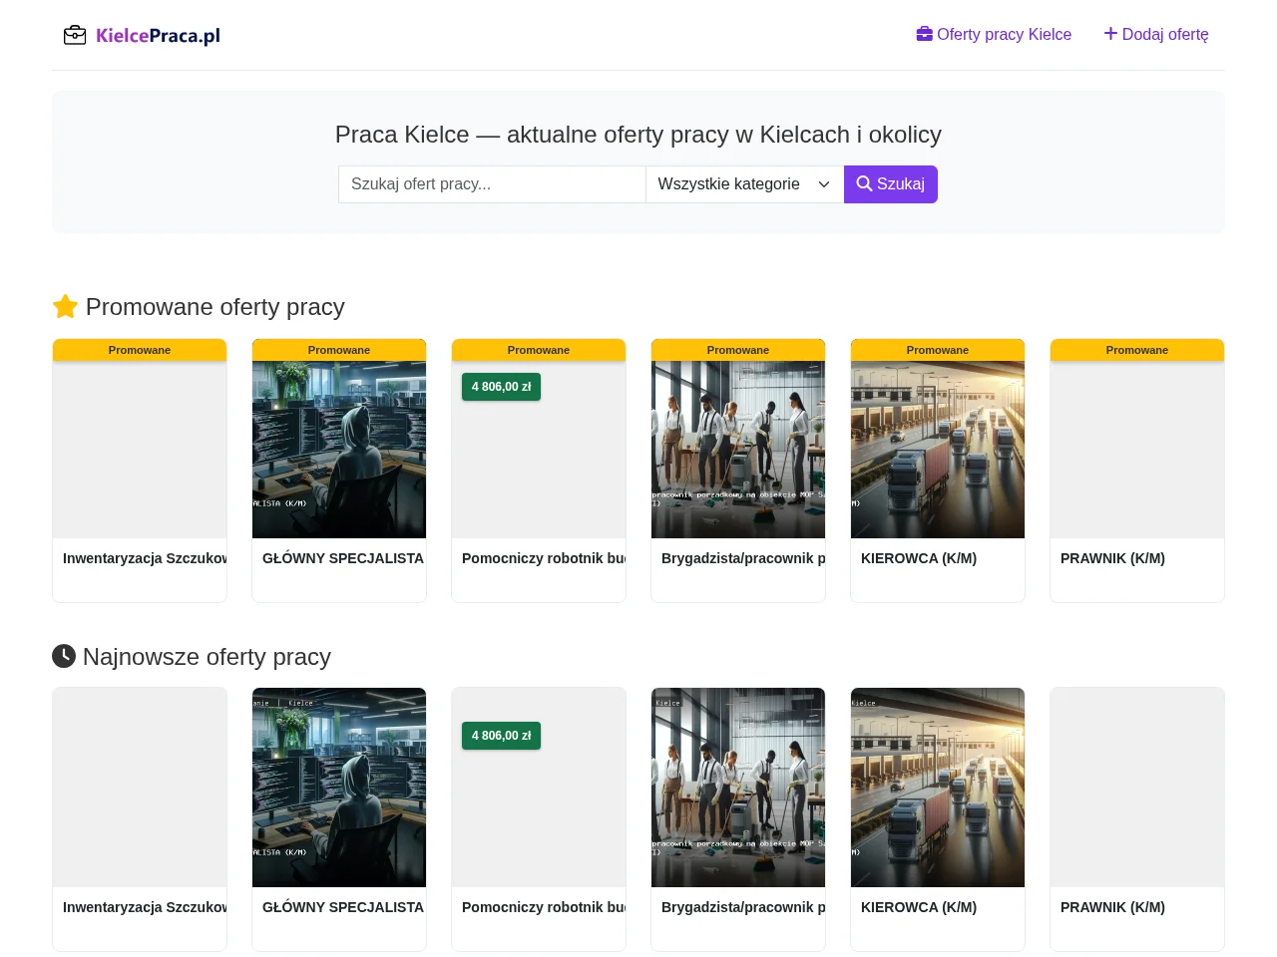This screenshot has height=957, width=1277.
Task: Click the promoted 4 806,00 zł salary badge
Action: tap(501, 387)
